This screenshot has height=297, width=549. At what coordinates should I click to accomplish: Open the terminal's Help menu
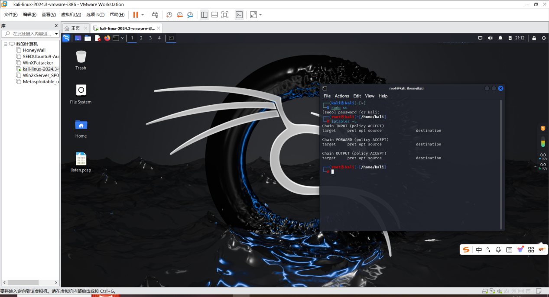pyautogui.click(x=383, y=96)
